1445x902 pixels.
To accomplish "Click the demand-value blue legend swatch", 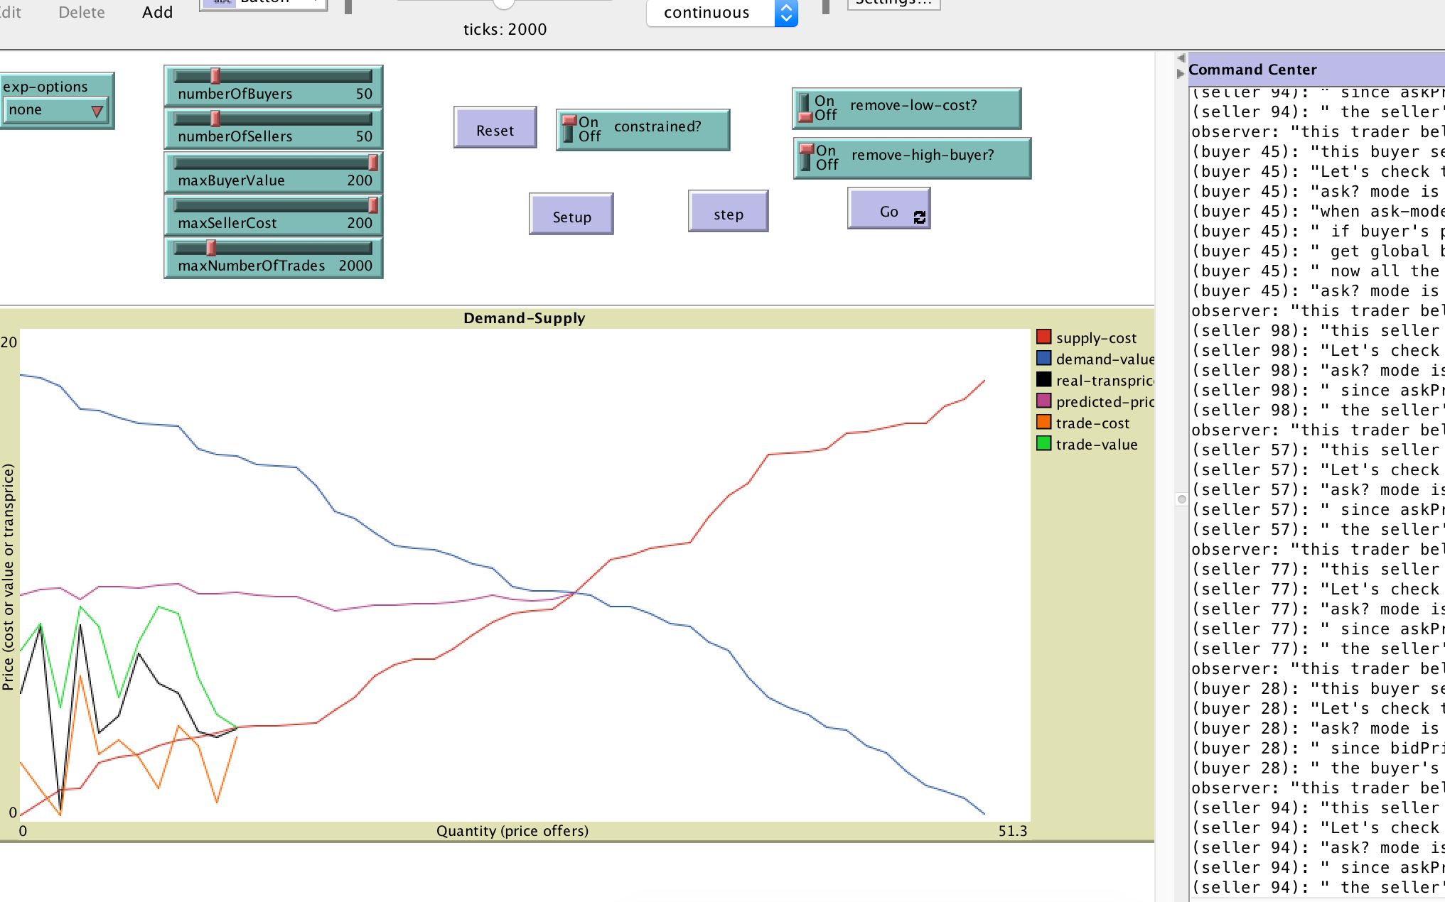I will tap(1043, 358).
